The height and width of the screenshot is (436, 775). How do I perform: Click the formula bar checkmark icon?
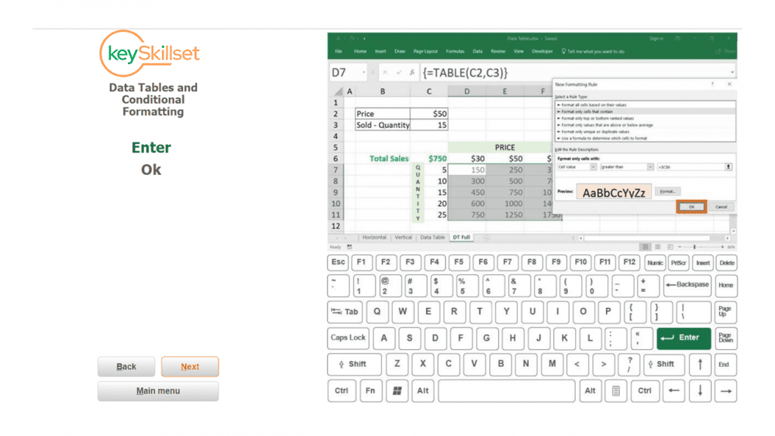[x=398, y=73]
